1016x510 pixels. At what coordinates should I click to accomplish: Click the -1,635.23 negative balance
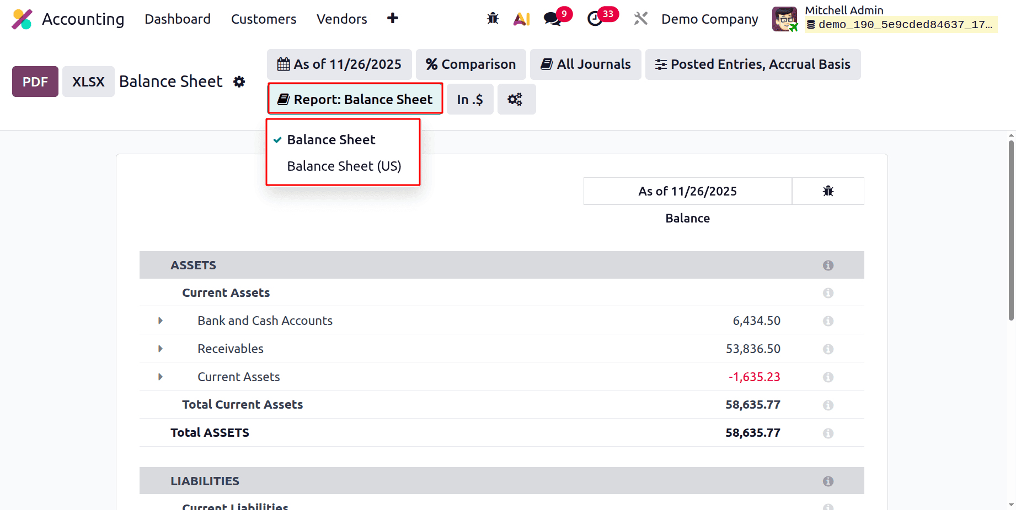(754, 377)
